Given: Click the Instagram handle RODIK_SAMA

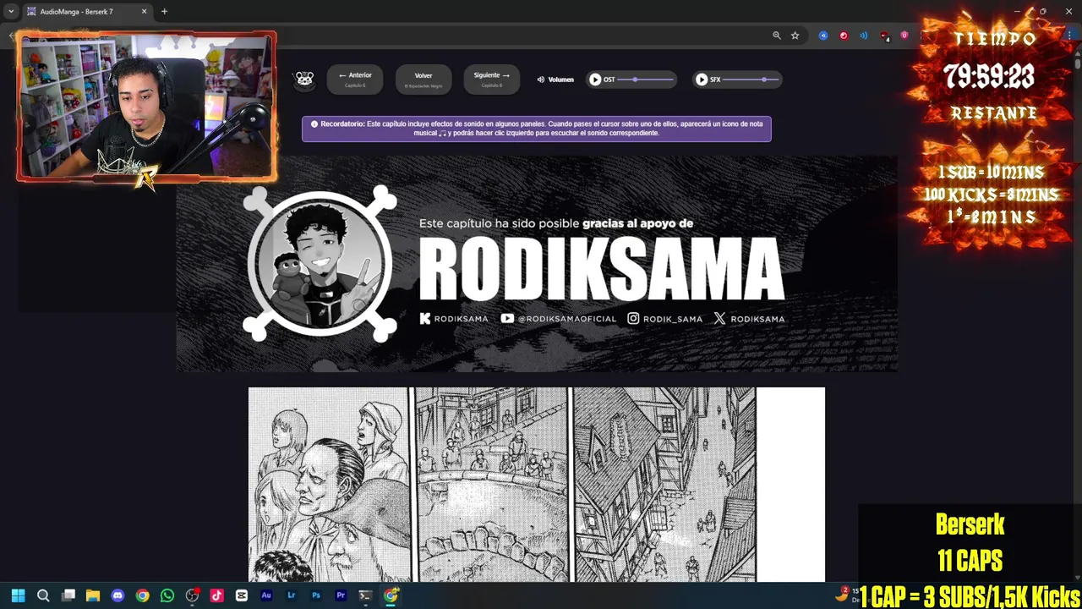Looking at the screenshot, I should pyautogui.click(x=665, y=319).
